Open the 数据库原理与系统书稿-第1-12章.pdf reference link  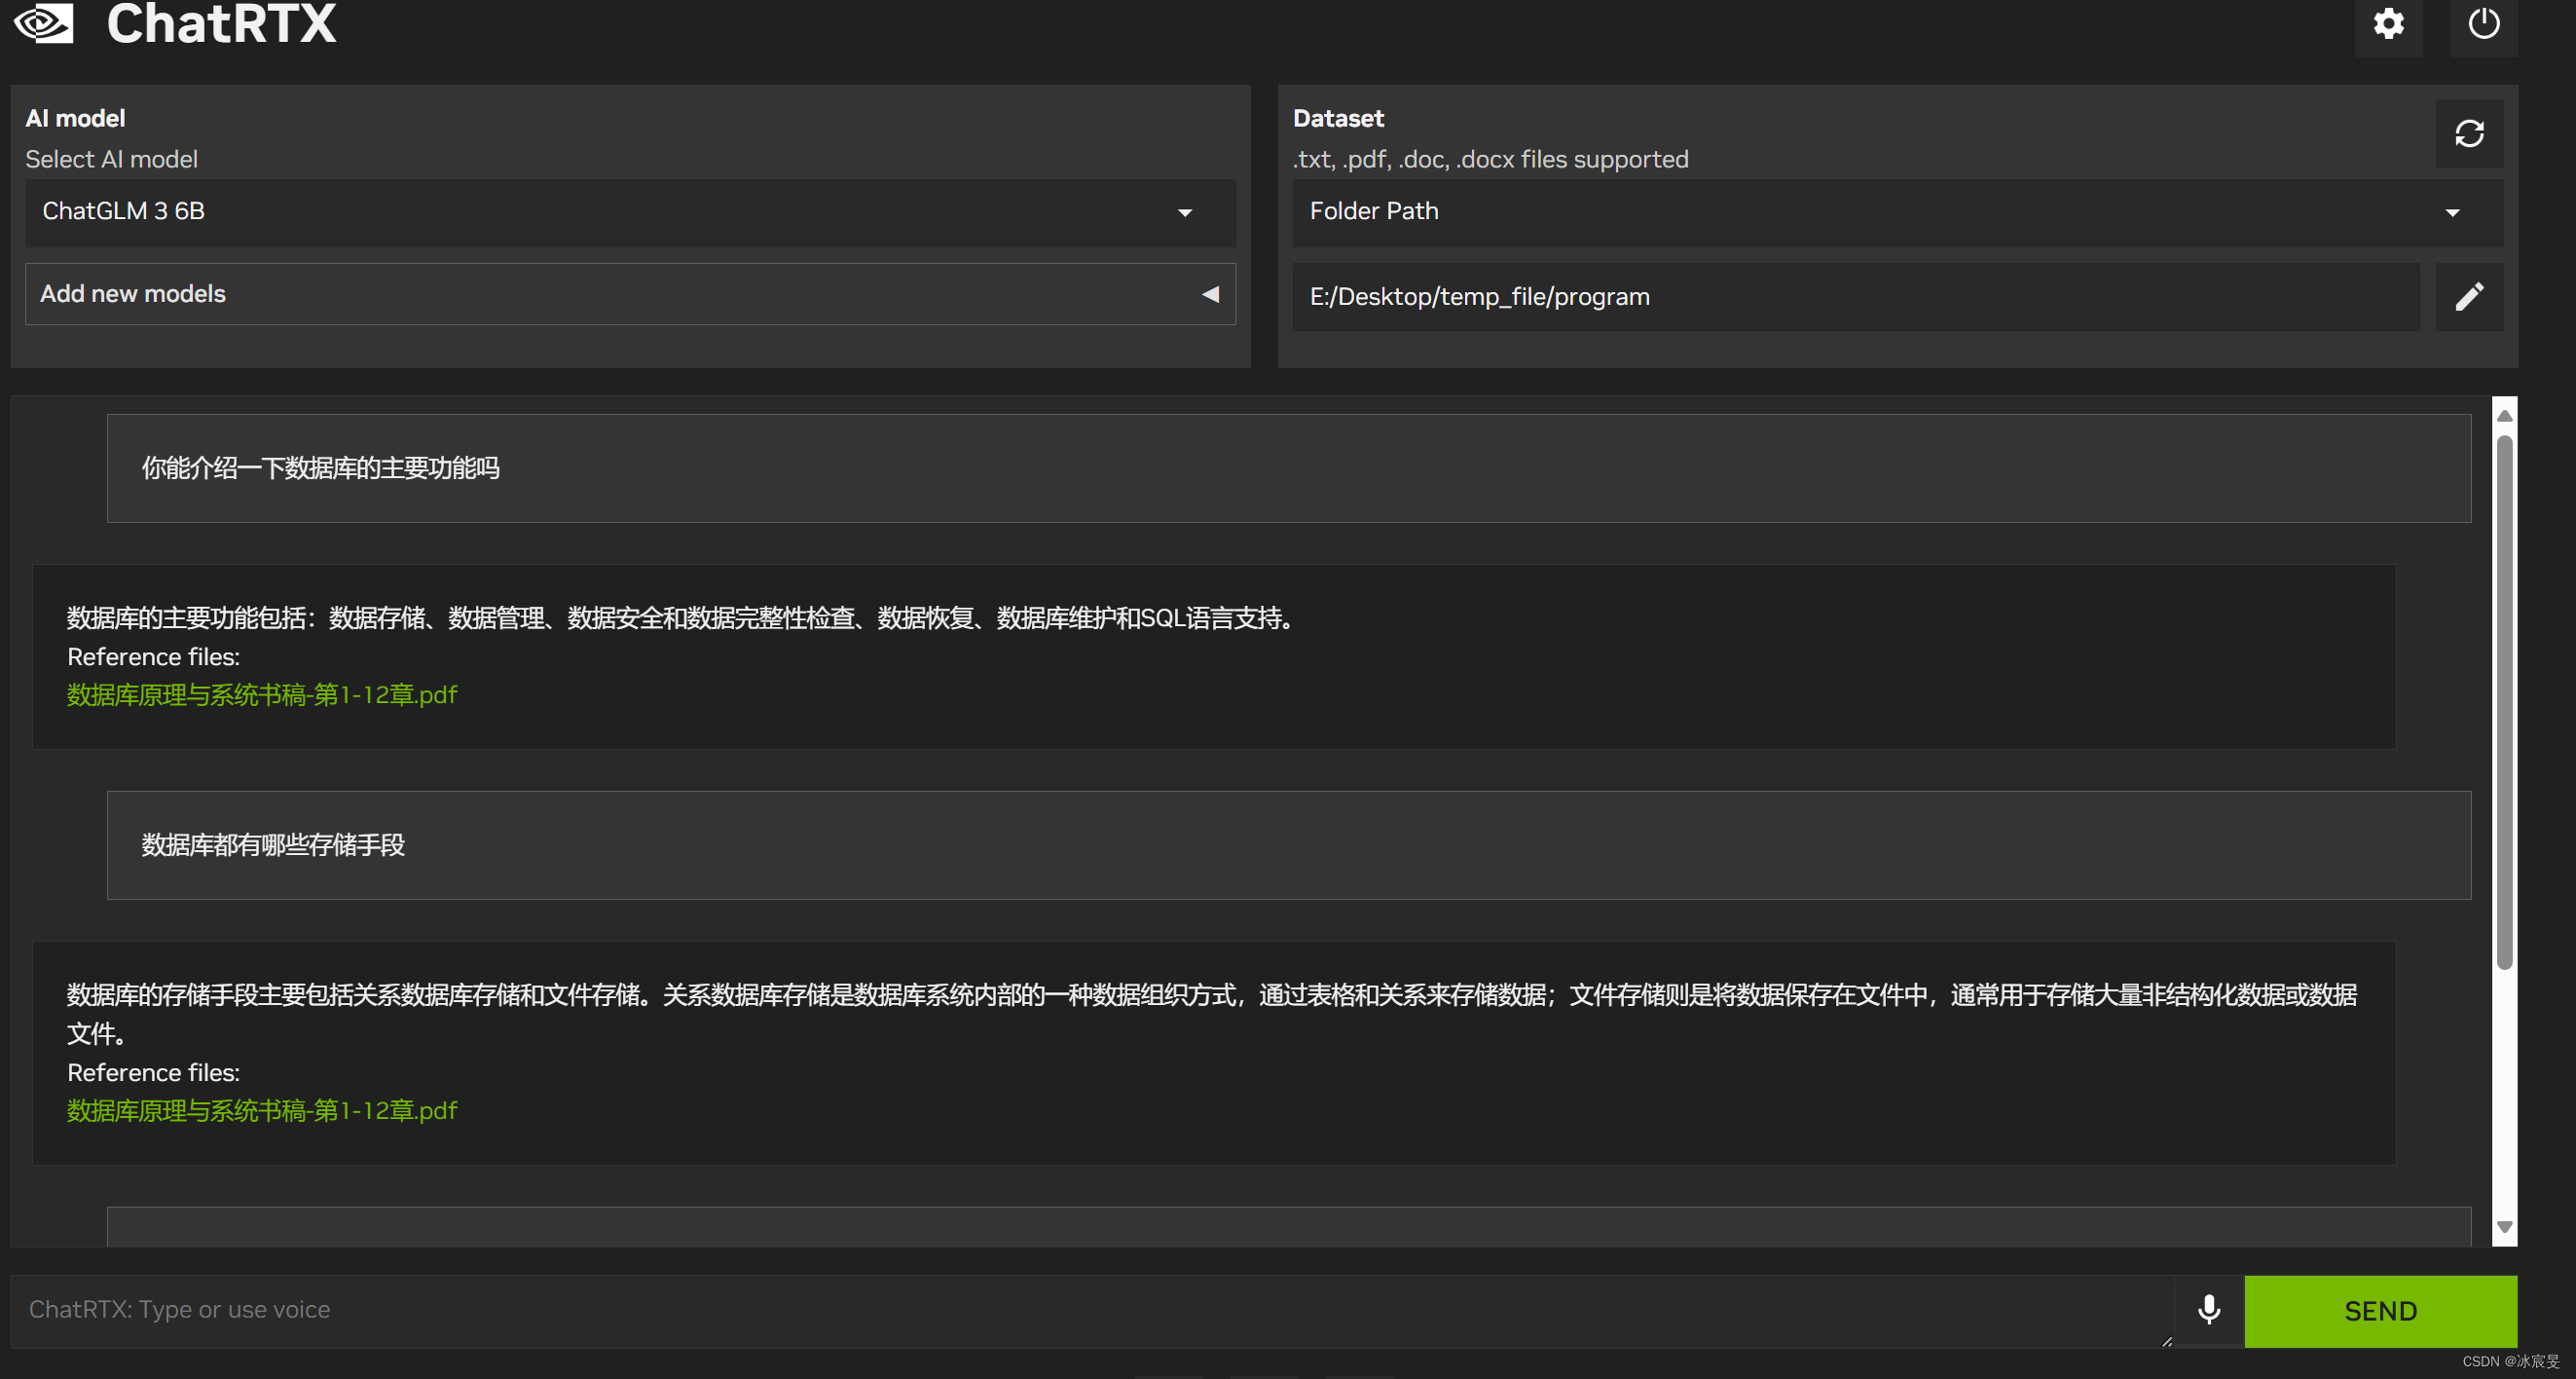260,694
